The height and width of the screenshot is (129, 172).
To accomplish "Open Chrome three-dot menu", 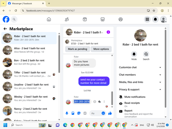I will tap(168, 11).
